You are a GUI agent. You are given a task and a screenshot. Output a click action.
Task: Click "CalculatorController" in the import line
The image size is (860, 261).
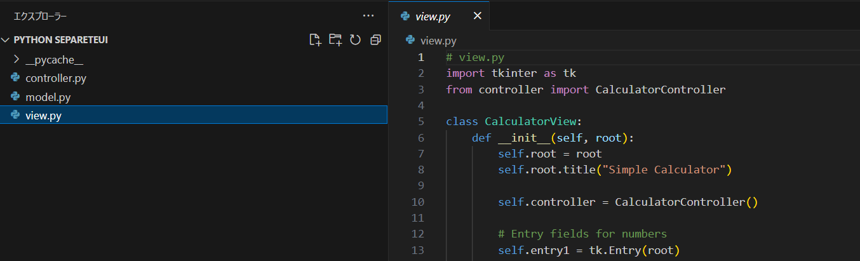(x=660, y=90)
